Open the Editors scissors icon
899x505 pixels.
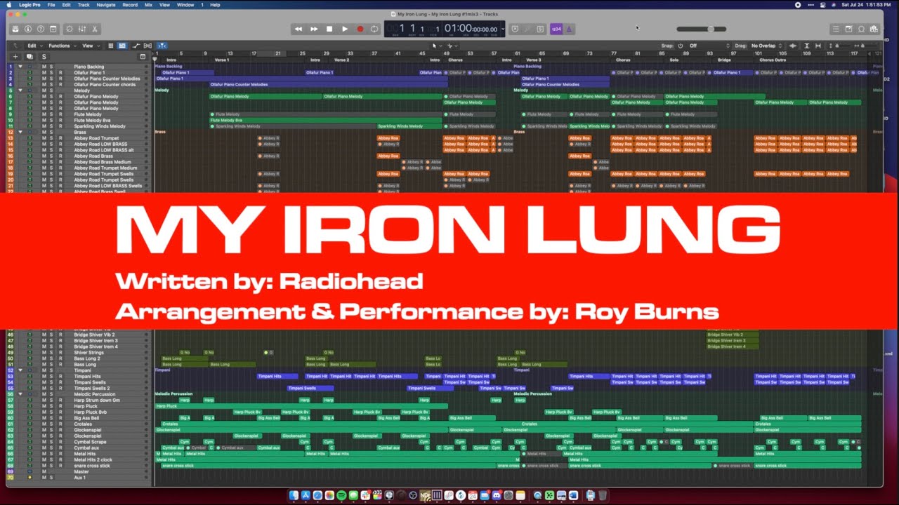point(95,29)
